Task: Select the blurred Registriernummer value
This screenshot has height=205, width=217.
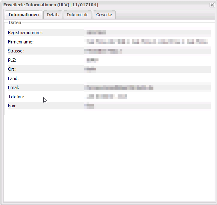Action: click(x=96, y=33)
